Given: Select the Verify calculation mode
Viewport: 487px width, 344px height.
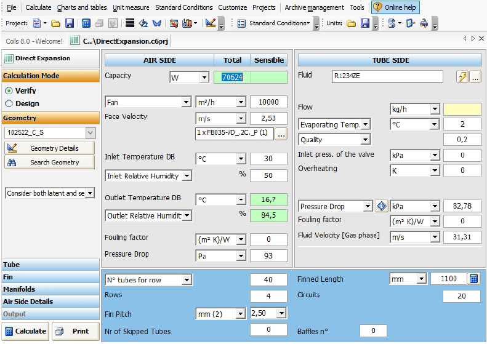Looking at the screenshot, I should tap(9, 90).
